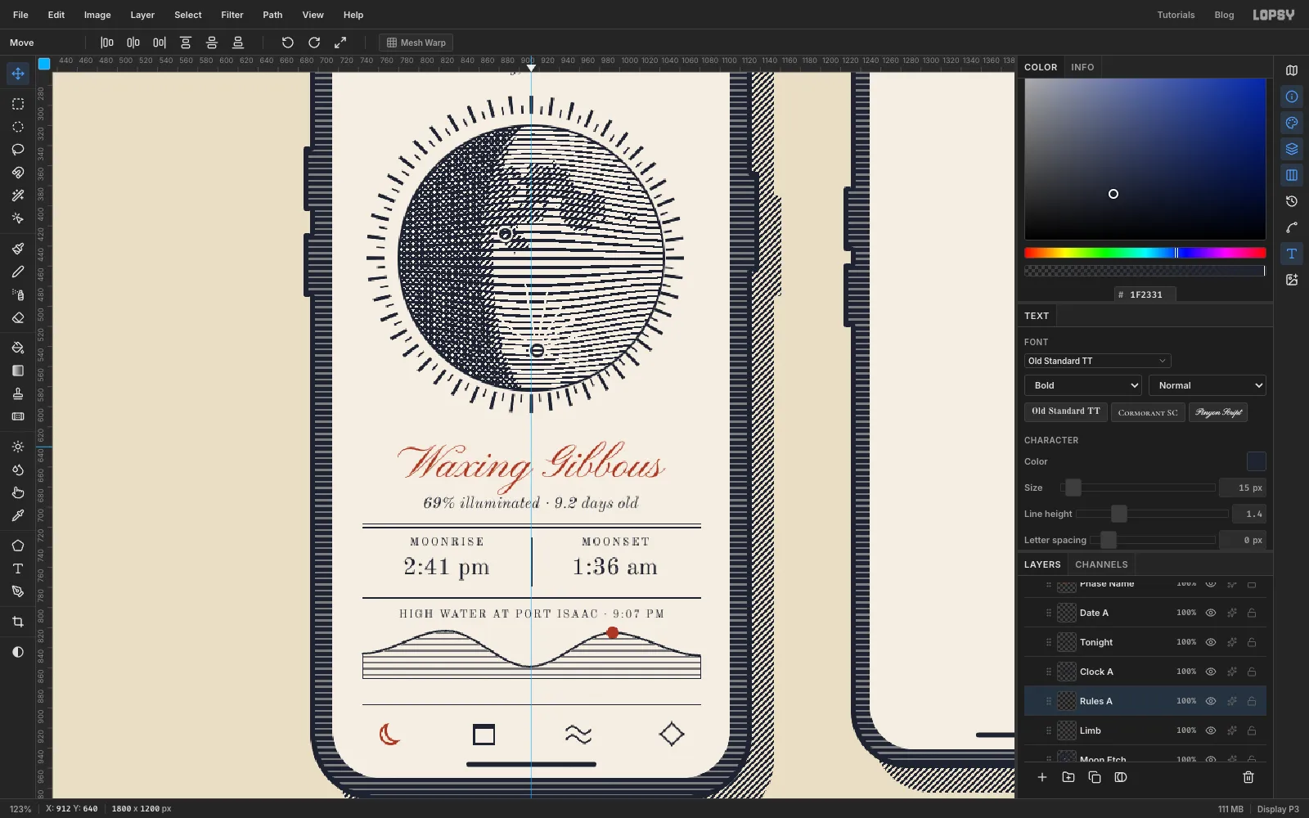Switch to the Channels tab
The height and width of the screenshot is (818, 1309).
1101,564
